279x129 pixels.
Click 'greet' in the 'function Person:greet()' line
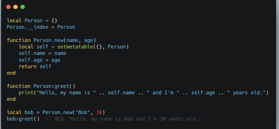[62, 86]
